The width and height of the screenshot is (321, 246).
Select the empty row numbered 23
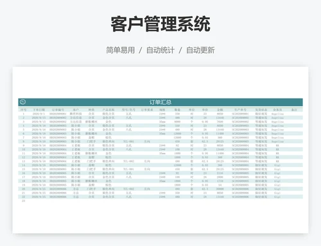point(23,201)
